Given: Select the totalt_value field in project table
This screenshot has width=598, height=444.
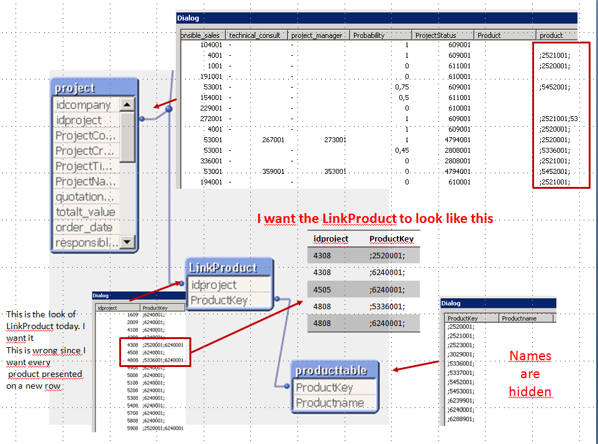Looking at the screenshot, I should [86, 212].
